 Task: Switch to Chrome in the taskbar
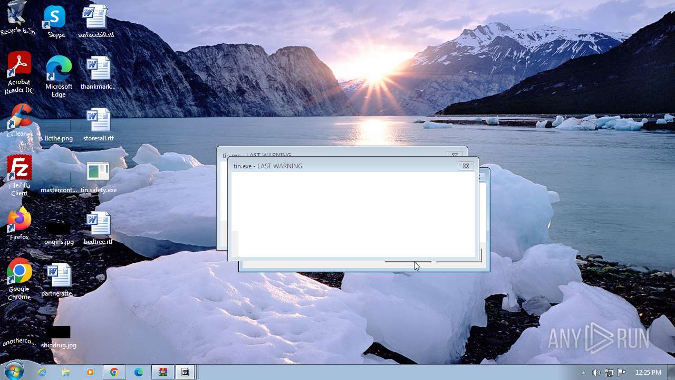(114, 372)
